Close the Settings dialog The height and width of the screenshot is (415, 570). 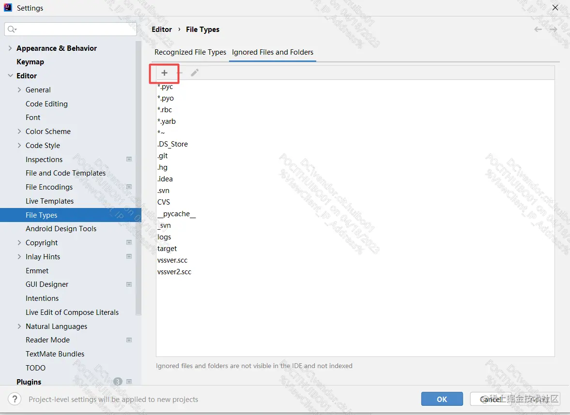pos(555,8)
